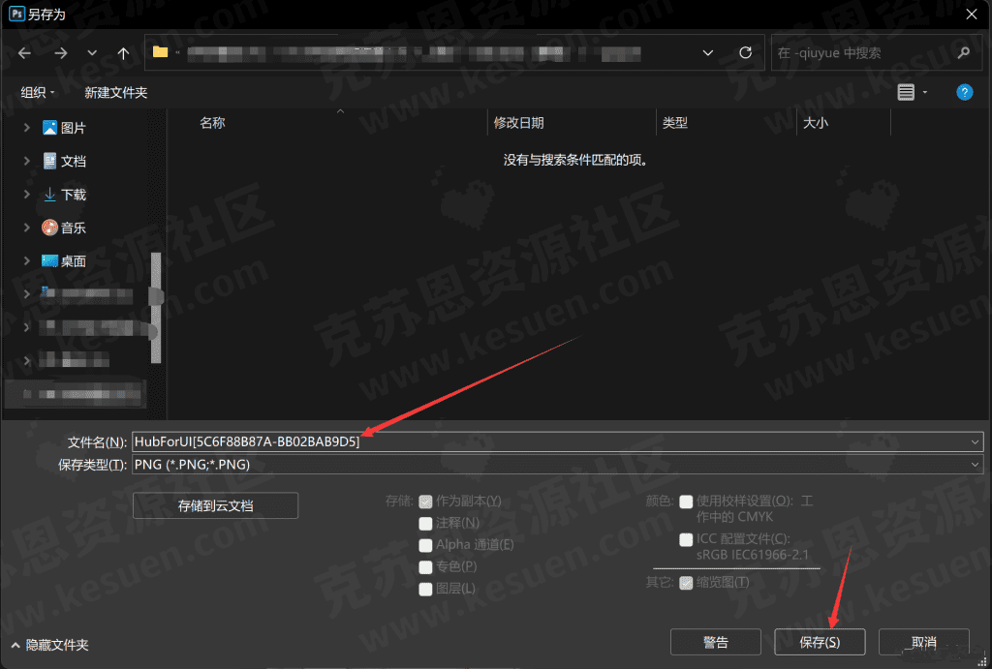The width and height of the screenshot is (992, 669).
Task: Expand the address bar path dropdown
Action: [707, 53]
